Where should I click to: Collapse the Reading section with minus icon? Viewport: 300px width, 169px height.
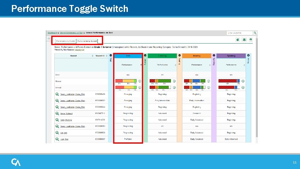click(179, 55)
